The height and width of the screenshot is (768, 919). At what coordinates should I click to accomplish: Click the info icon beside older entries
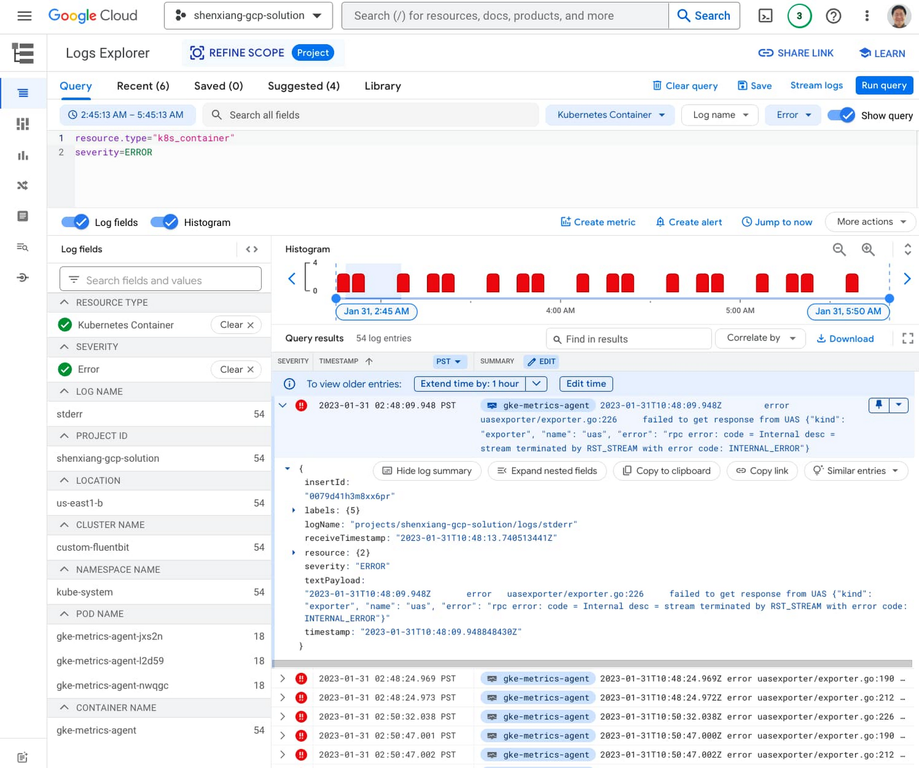pyautogui.click(x=289, y=384)
